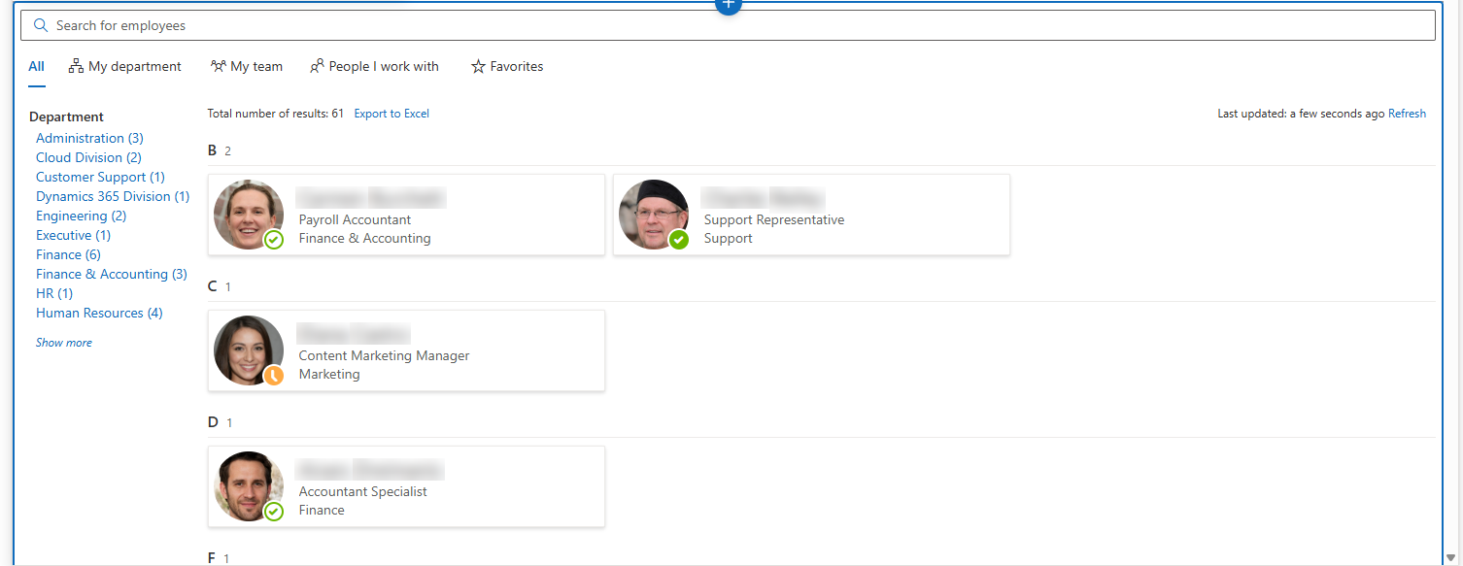The width and height of the screenshot is (1463, 566).
Task: Click "Support" department under Support Representative
Action: (x=729, y=239)
